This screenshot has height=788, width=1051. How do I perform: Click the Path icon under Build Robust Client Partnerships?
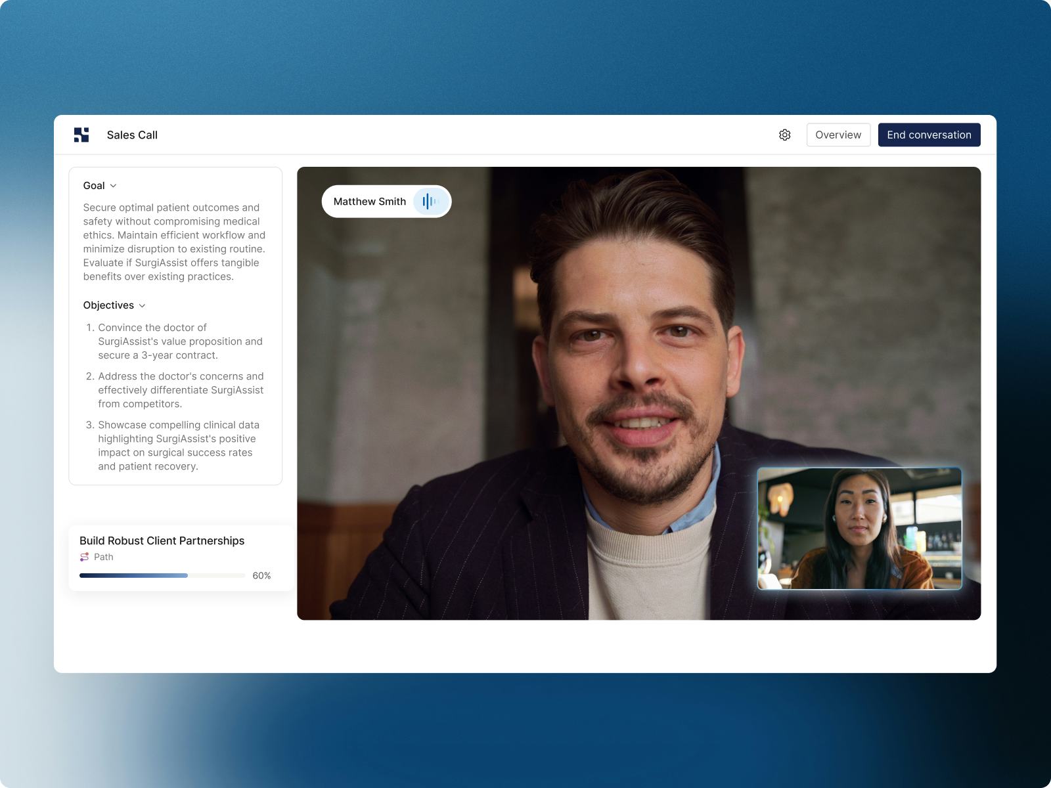(84, 557)
